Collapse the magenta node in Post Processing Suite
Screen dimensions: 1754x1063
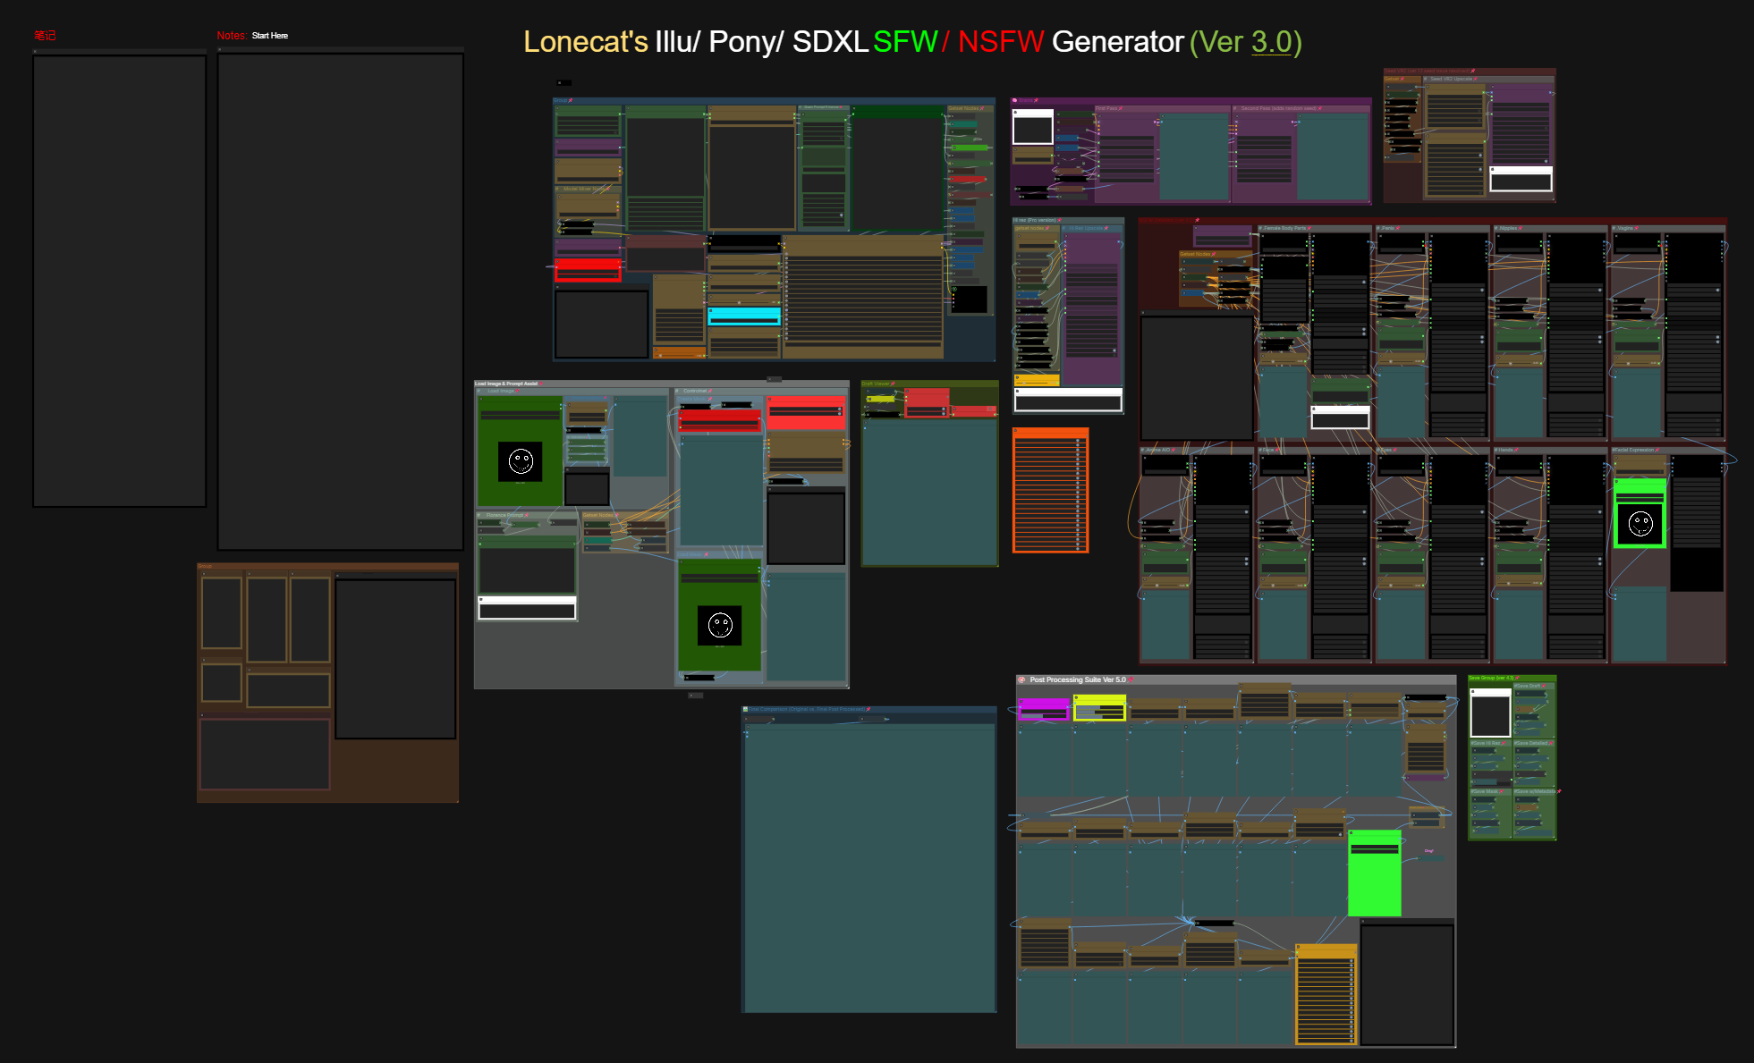point(1021,702)
